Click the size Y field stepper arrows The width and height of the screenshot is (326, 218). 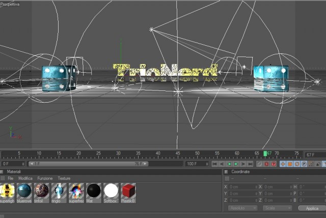coord(291,194)
